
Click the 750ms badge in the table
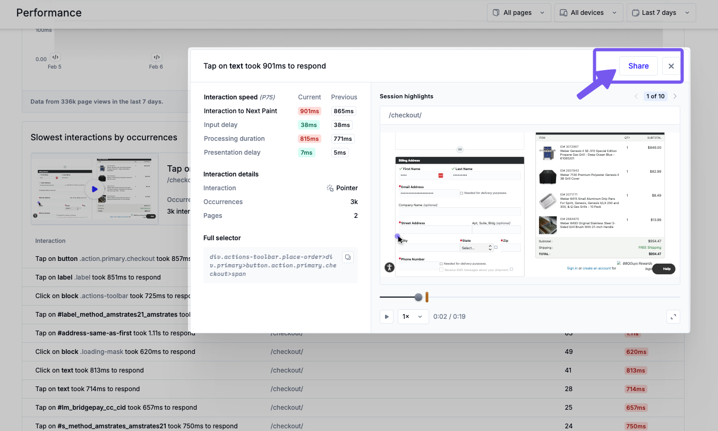click(x=636, y=426)
